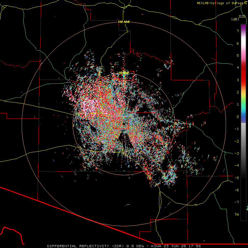Click the 100 NMI range ring label
This screenshot has height=248, width=248.
[124, 22]
